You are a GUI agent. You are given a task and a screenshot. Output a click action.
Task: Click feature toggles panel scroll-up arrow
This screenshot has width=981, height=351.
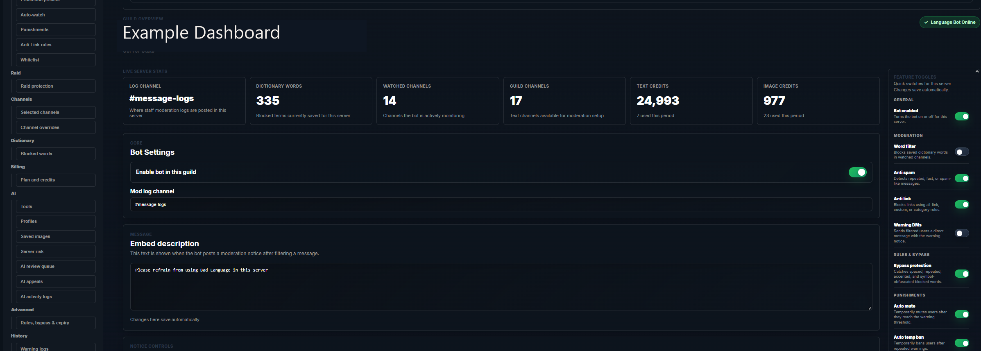tap(977, 72)
